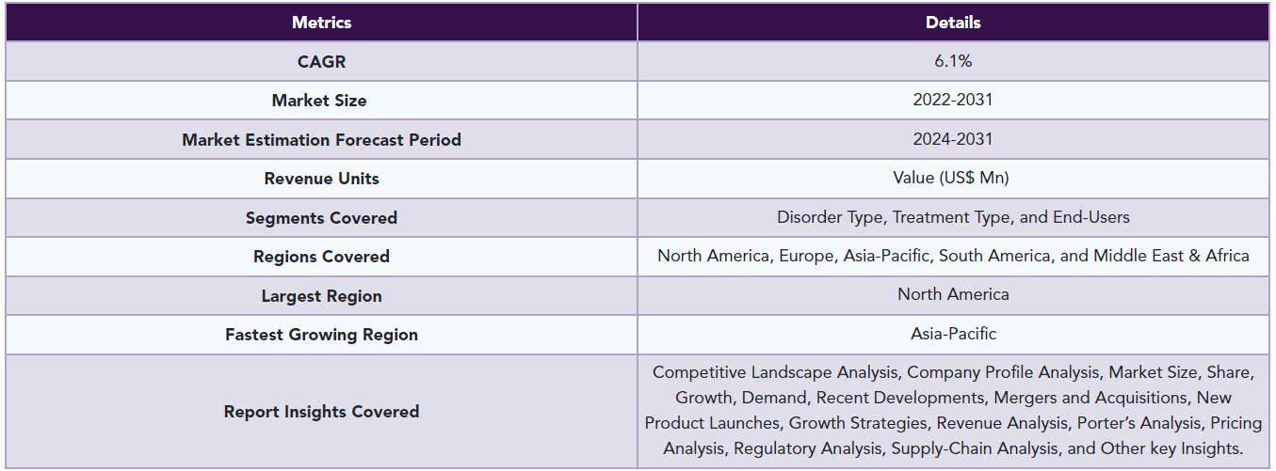Select Market Estimation Forecast Period label
1276x471 pixels.
coord(321,139)
